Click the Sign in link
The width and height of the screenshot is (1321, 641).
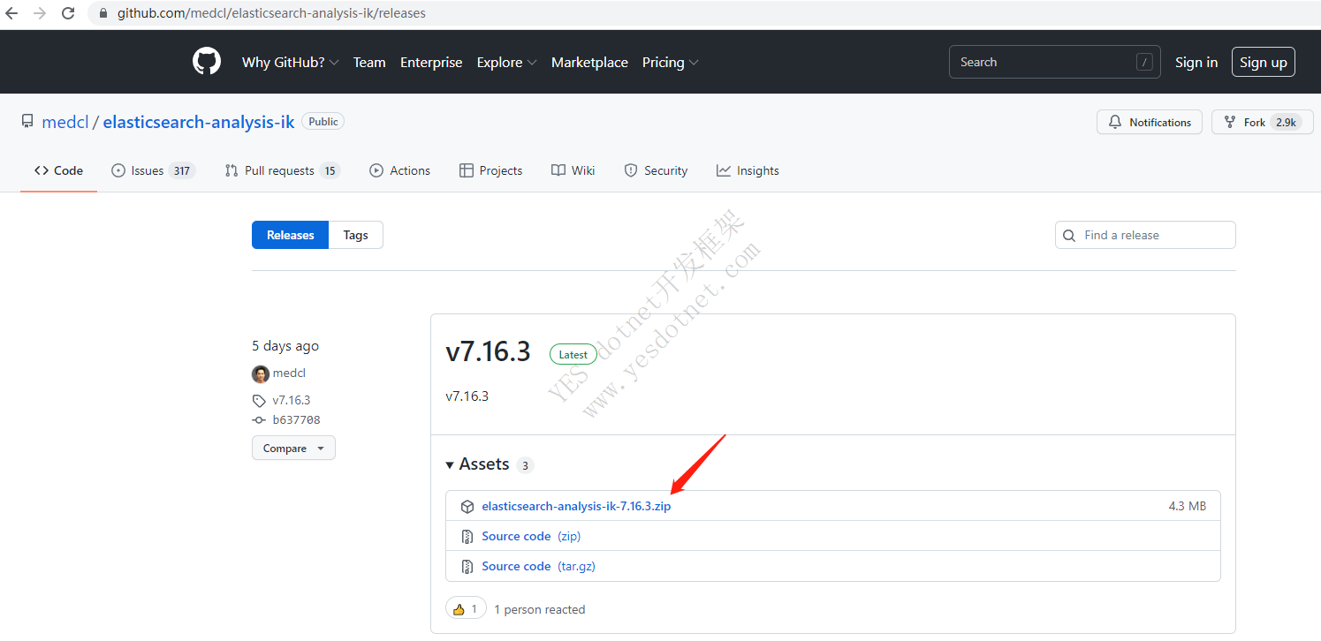pos(1196,62)
